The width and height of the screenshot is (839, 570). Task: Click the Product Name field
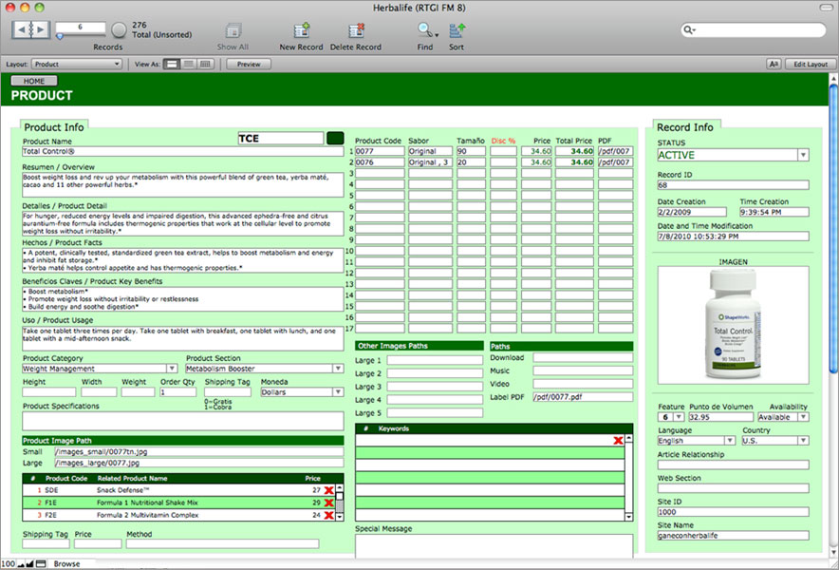pos(182,152)
